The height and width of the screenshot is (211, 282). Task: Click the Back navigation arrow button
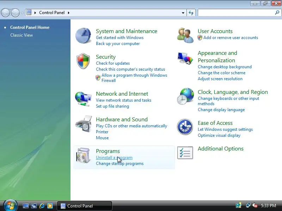[x=5, y=13]
